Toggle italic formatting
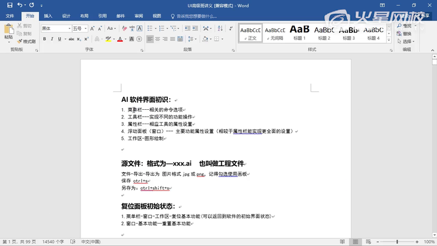437x246 pixels. point(52,39)
